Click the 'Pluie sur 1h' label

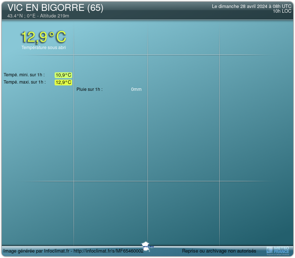pos(90,89)
